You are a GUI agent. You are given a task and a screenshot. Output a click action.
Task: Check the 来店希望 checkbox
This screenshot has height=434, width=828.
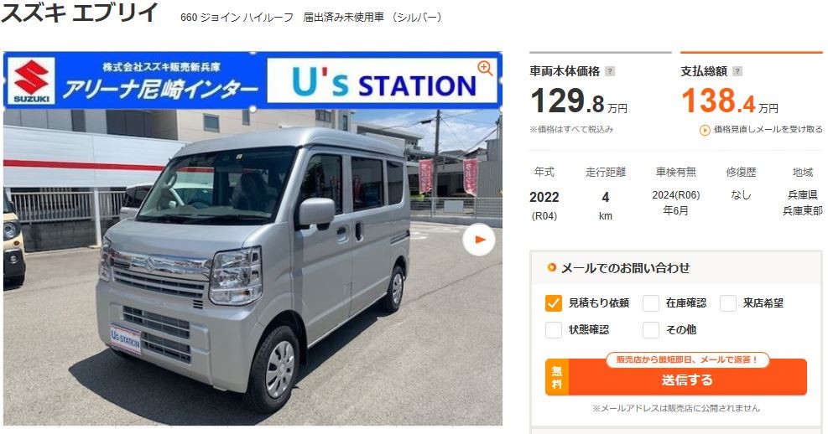(727, 303)
